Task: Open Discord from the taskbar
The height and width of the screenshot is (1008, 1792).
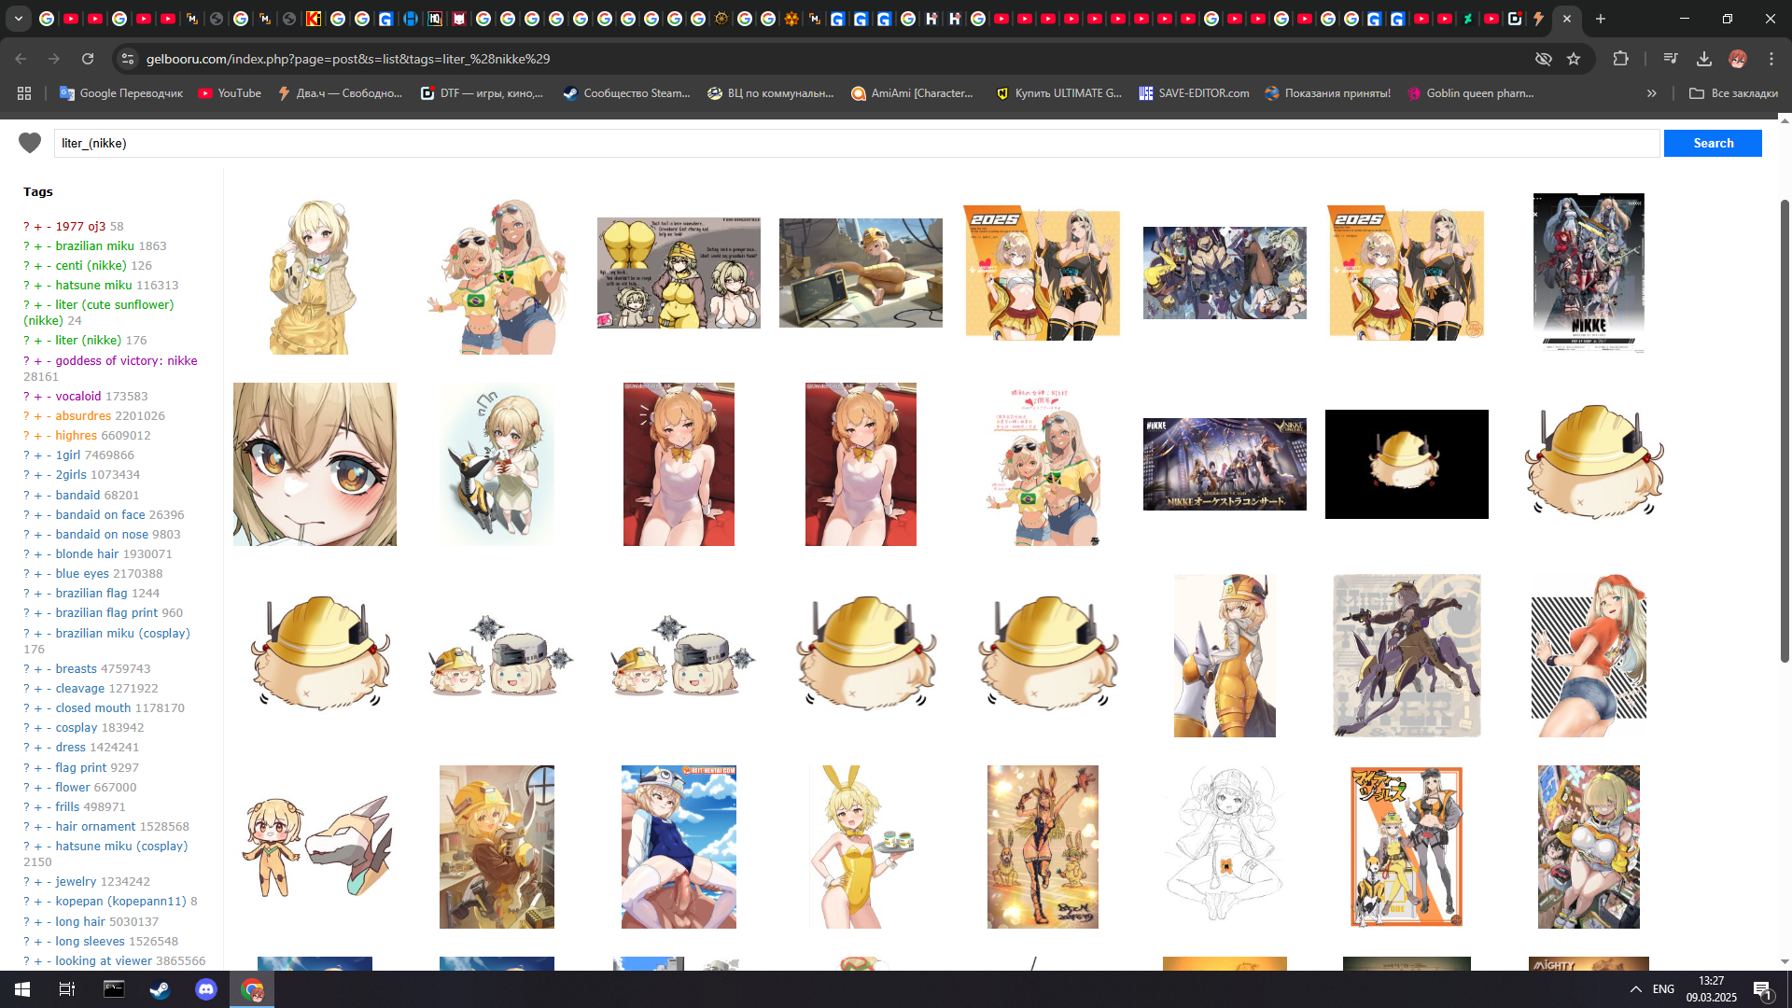Action: point(206,989)
